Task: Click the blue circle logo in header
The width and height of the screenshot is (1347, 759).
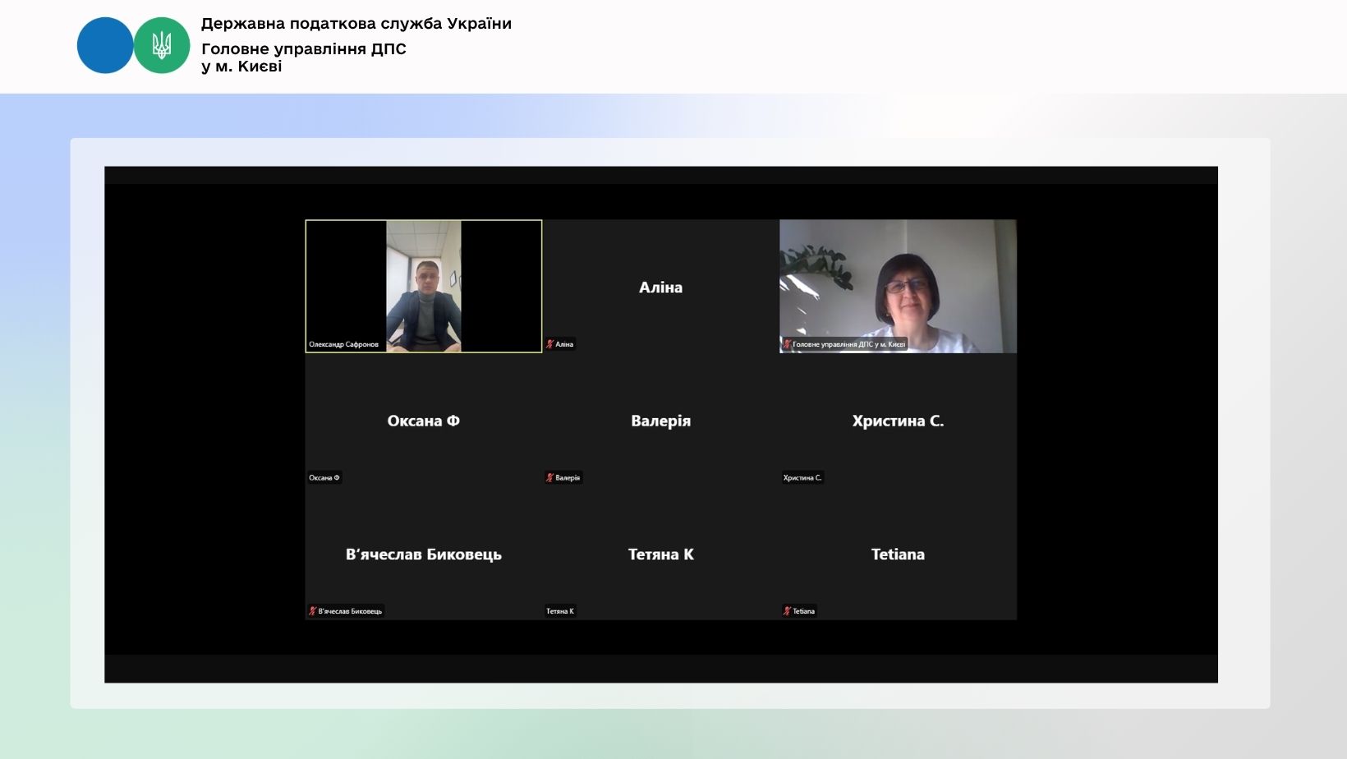Action: 105,46
